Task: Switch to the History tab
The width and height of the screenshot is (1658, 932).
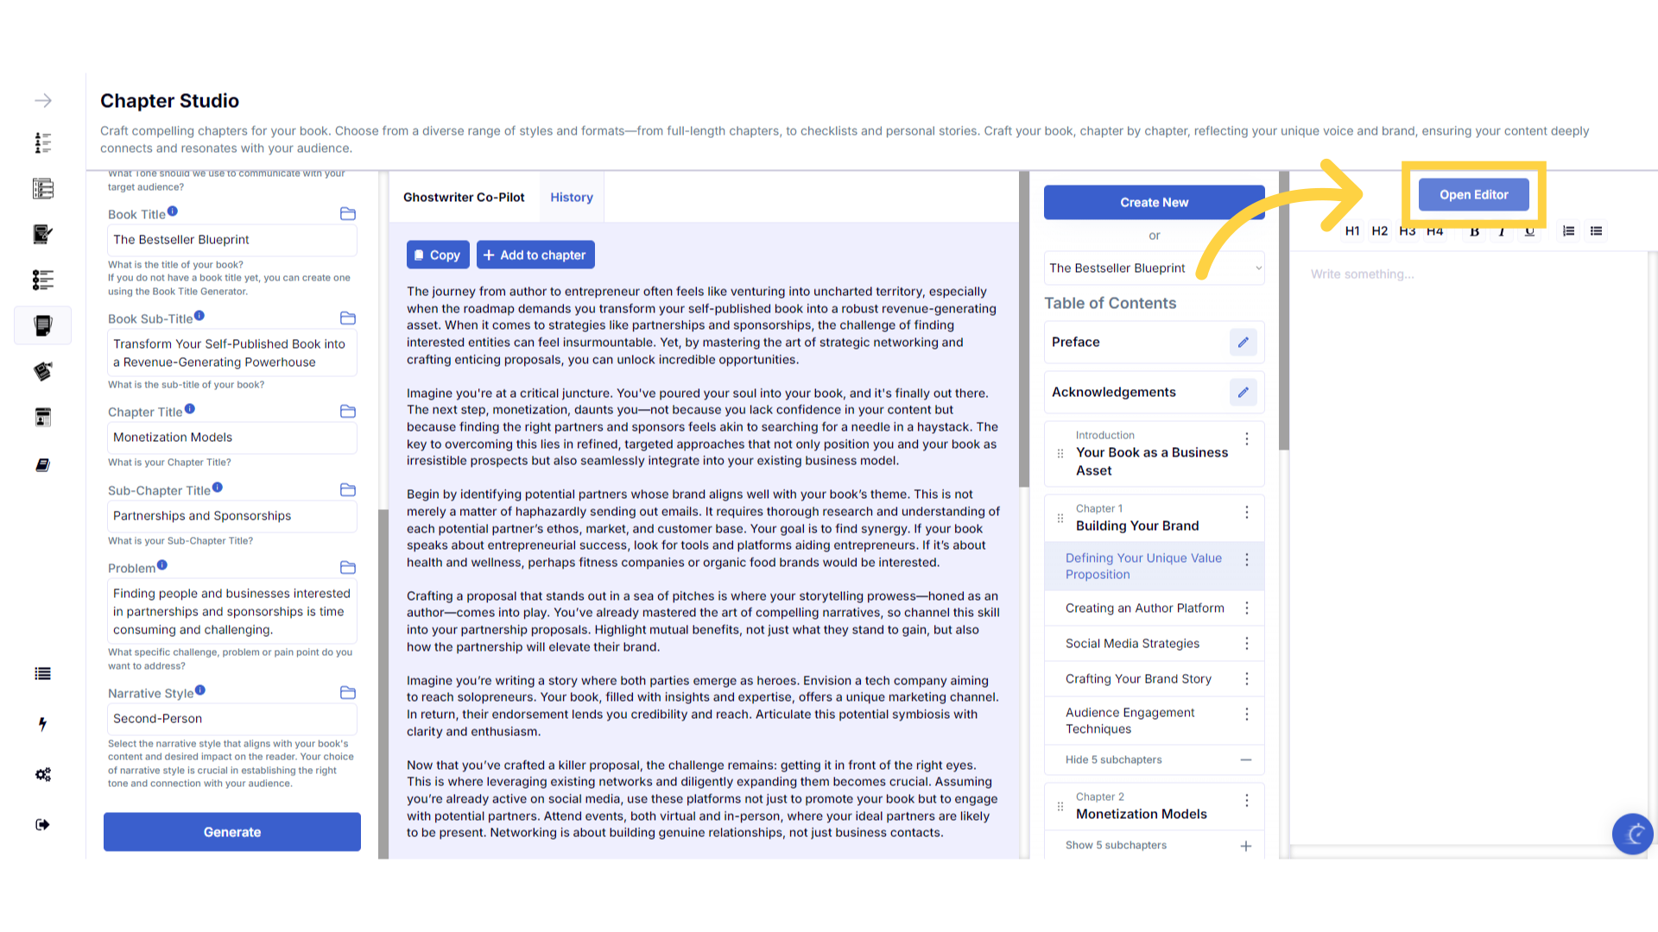Action: tap(572, 198)
